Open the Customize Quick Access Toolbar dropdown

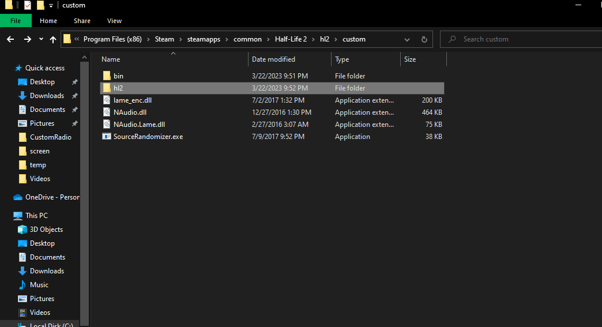point(51,6)
